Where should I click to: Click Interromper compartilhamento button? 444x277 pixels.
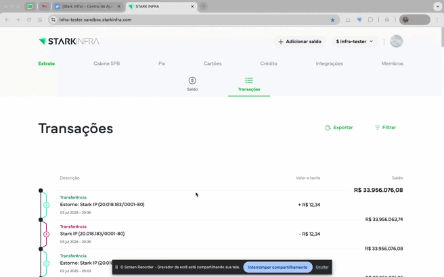[x=277, y=267]
